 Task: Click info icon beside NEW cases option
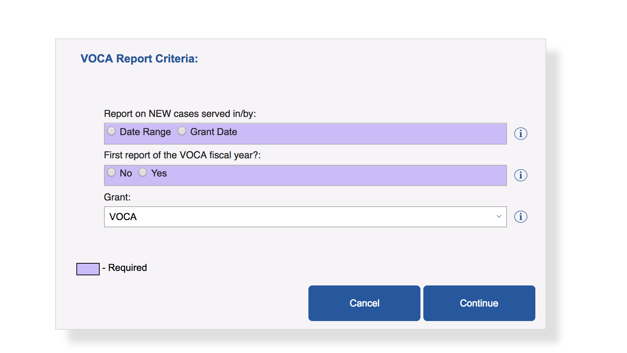click(x=520, y=134)
